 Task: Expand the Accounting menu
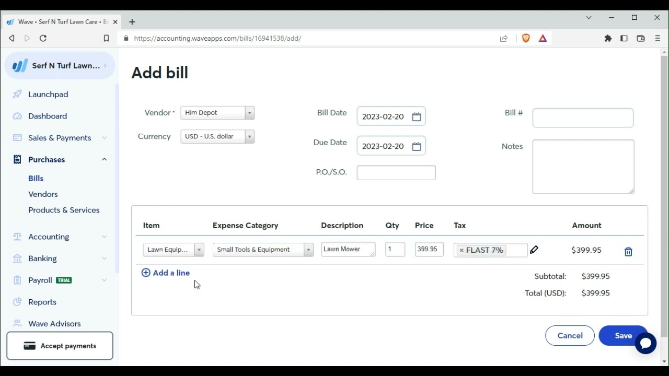(x=105, y=237)
